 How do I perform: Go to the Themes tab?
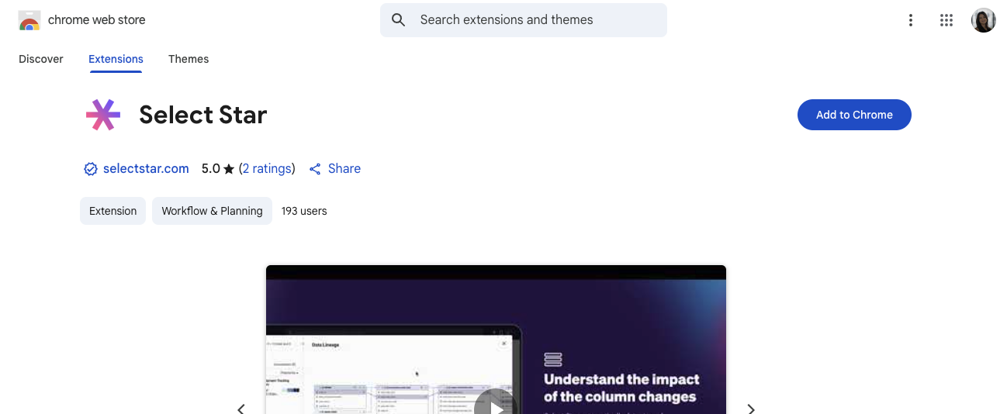[x=189, y=59]
